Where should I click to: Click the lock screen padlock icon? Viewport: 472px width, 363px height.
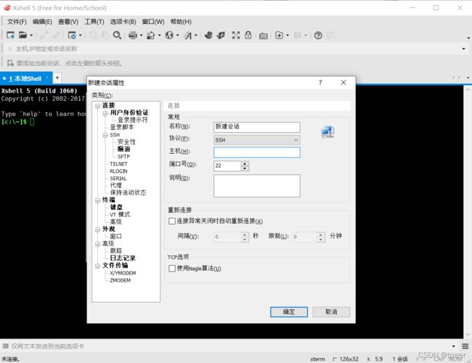[248, 36]
